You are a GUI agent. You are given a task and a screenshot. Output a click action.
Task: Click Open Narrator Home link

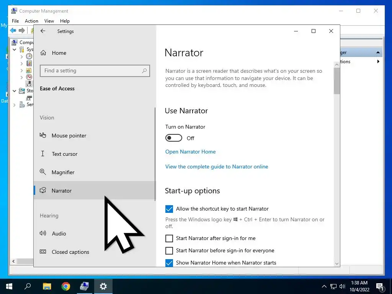click(x=191, y=152)
